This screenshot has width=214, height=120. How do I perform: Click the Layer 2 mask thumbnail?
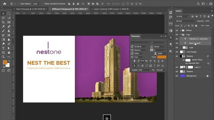pos(190,67)
